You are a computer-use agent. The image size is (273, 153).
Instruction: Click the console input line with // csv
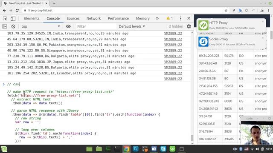pos(13,84)
